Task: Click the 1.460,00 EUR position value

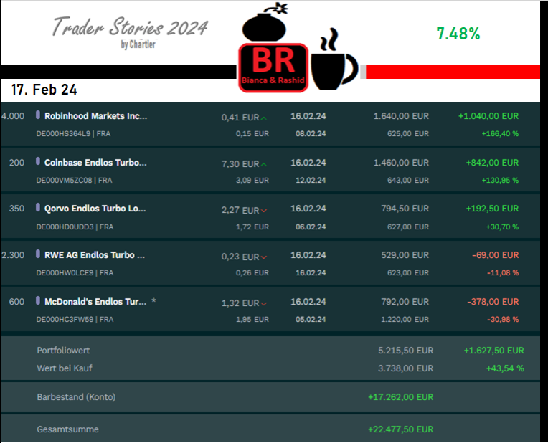Action: tap(401, 163)
